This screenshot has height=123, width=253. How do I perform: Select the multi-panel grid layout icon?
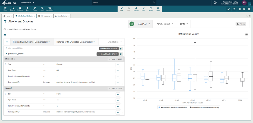(x=249, y=9)
